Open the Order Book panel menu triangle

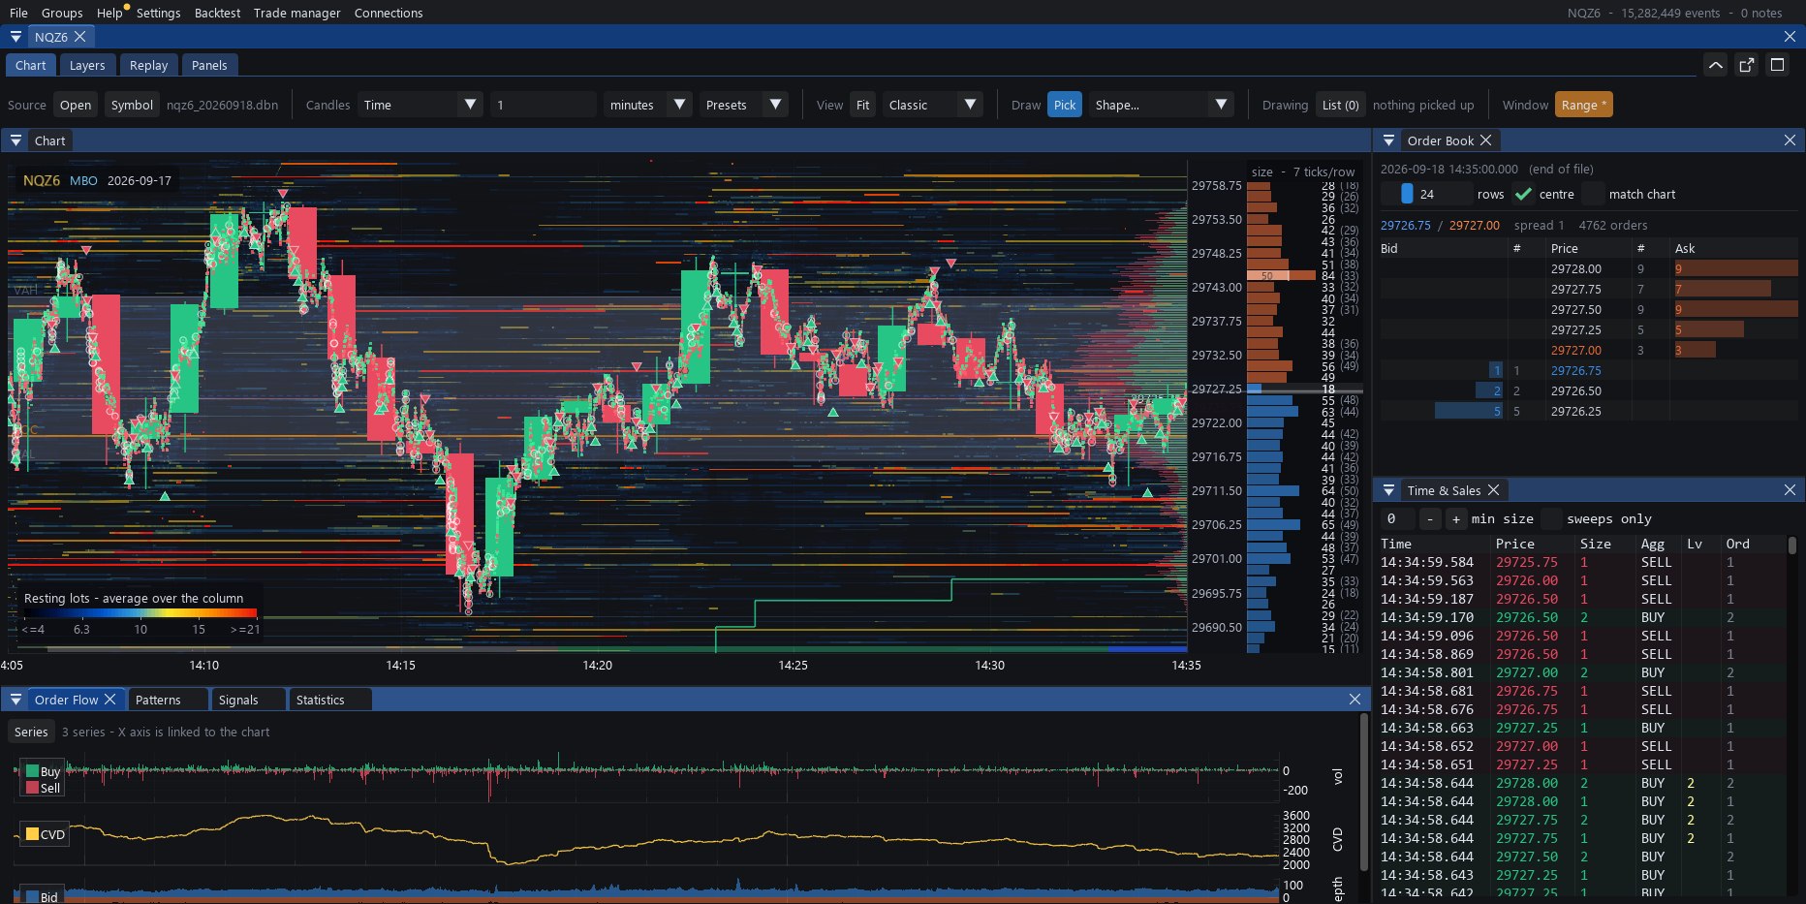click(1388, 140)
